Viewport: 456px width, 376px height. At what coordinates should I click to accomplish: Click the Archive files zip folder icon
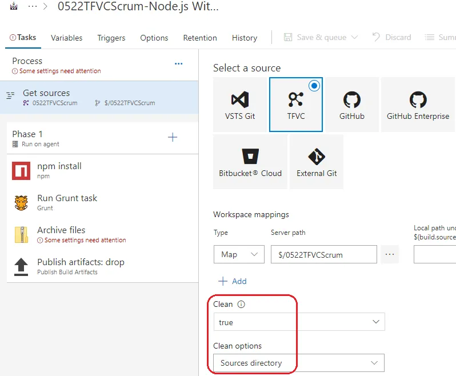pyautogui.click(x=21, y=235)
